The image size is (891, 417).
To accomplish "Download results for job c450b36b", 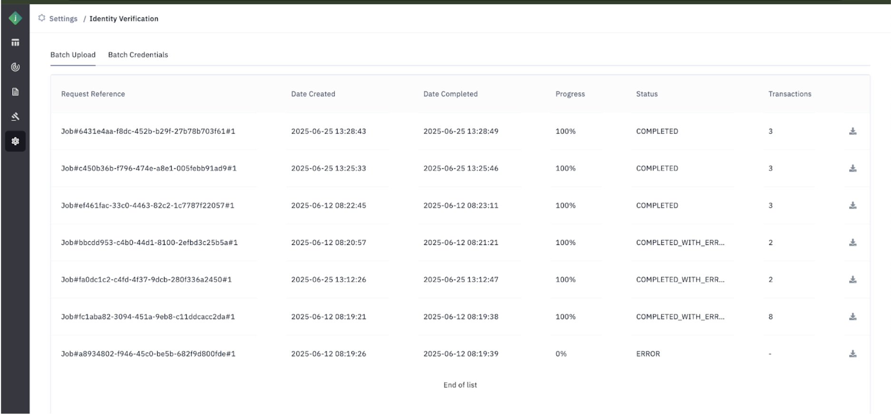I will pyautogui.click(x=852, y=168).
